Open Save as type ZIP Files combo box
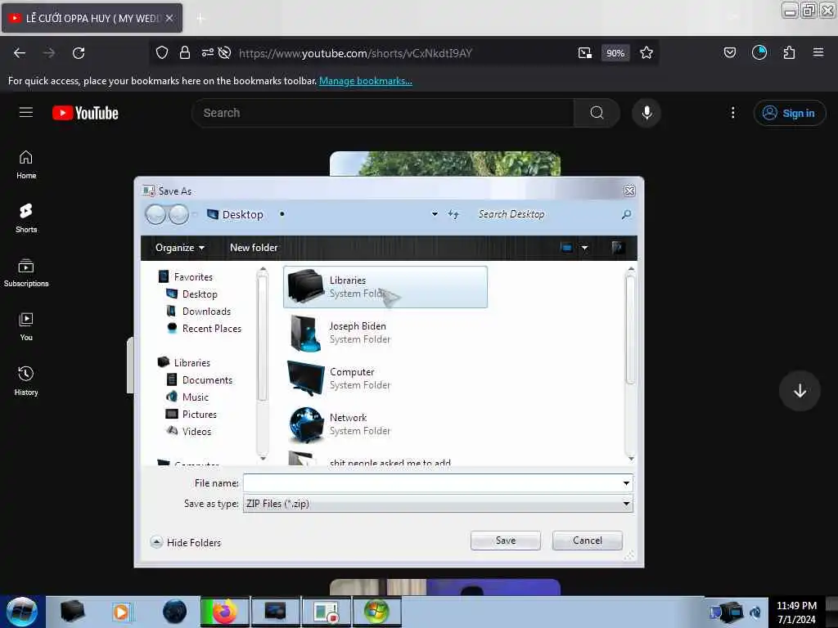Screen dimensions: 838x628 point(438,504)
